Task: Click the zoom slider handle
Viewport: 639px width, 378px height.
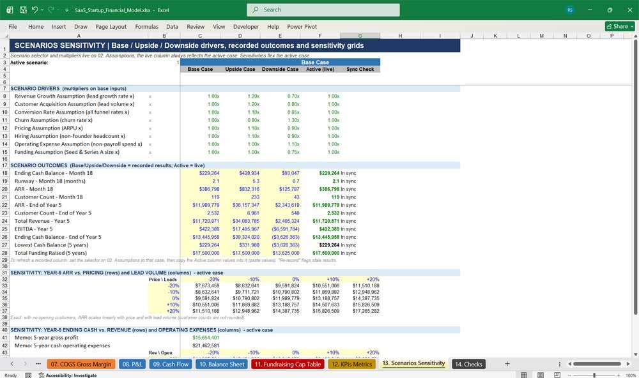Action: [x=594, y=375]
